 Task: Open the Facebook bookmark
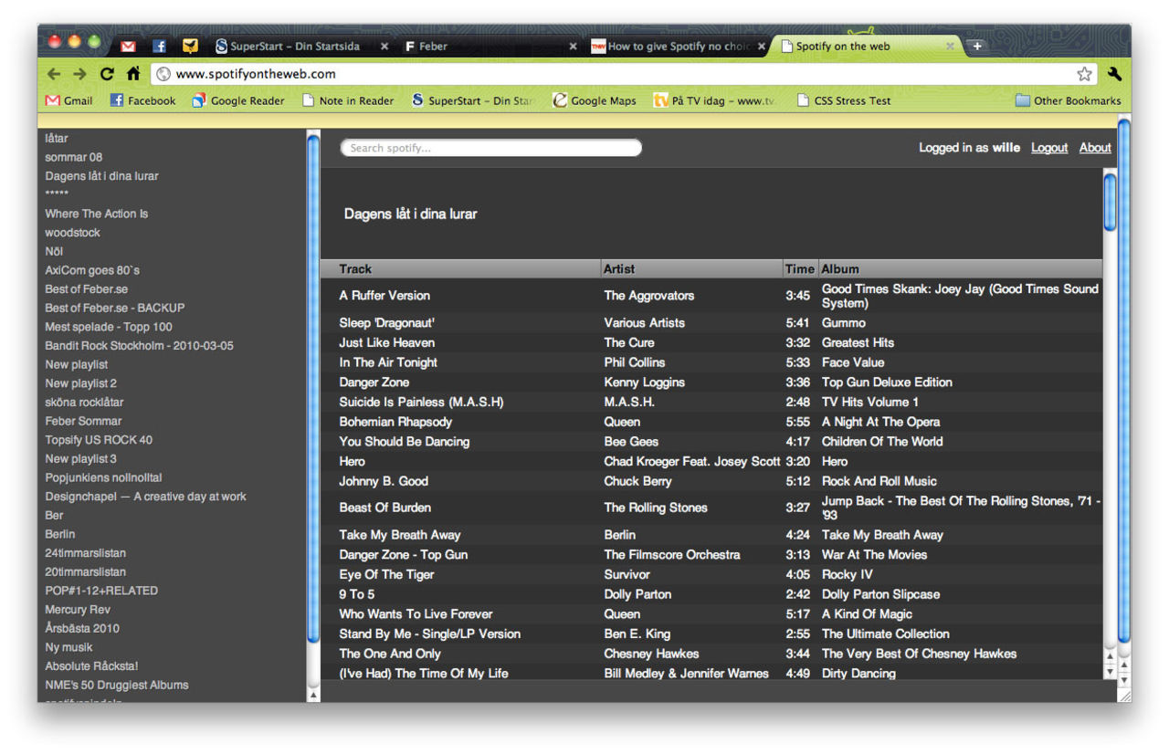(x=142, y=100)
